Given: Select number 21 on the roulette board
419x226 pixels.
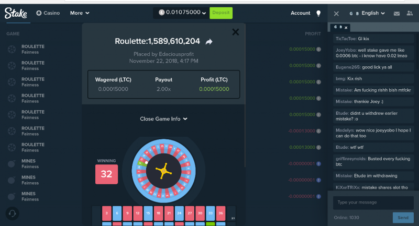Looking at the screenshot, I should click(169, 213).
